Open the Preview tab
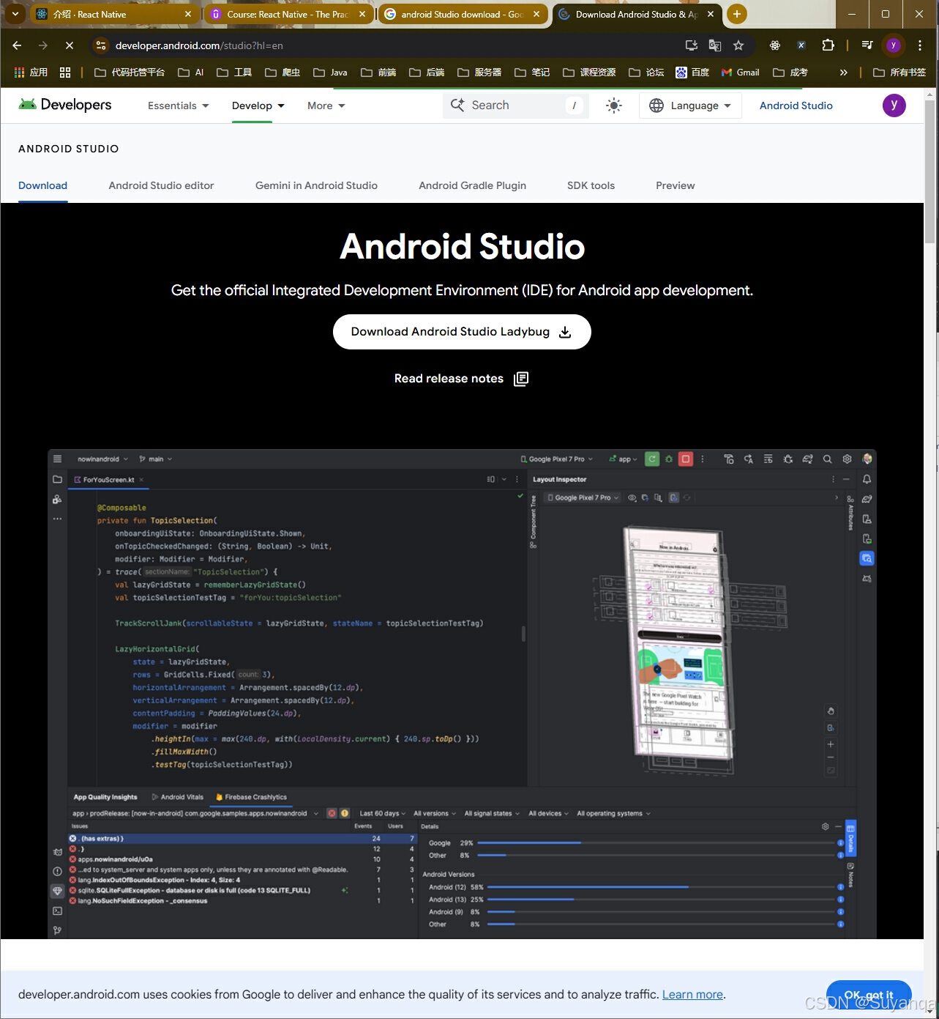This screenshot has height=1019, width=939. [675, 185]
